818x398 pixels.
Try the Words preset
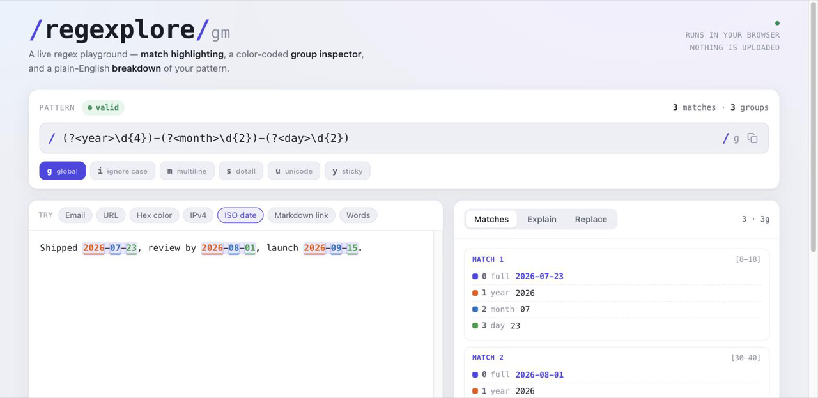pyautogui.click(x=358, y=215)
